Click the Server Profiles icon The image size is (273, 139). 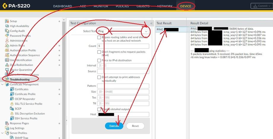click(7, 133)
